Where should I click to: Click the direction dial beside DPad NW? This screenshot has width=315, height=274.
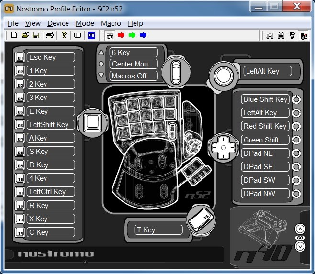(x=296, y=194)
